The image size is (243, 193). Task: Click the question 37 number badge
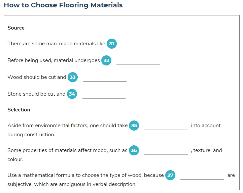(170, 175)
